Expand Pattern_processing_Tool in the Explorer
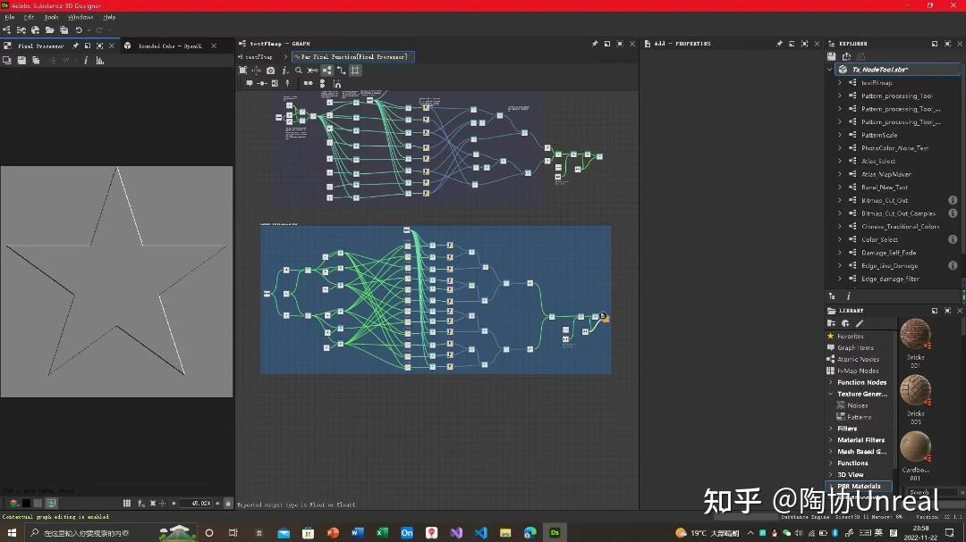 click(x=839, y=96)
